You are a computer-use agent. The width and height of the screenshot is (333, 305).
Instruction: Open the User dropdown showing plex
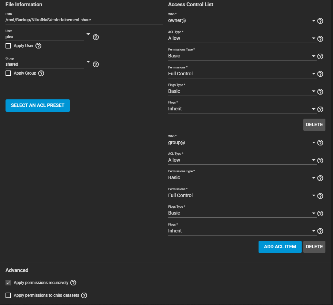(x=48, y=36)
